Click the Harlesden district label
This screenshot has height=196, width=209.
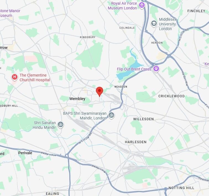(x=136, y=142)
